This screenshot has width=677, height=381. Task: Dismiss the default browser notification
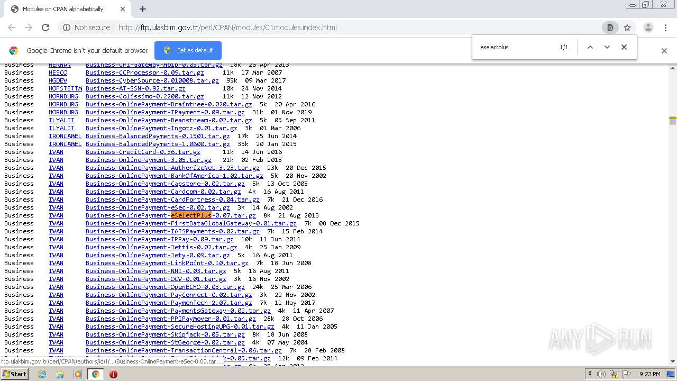coord(664,51)
